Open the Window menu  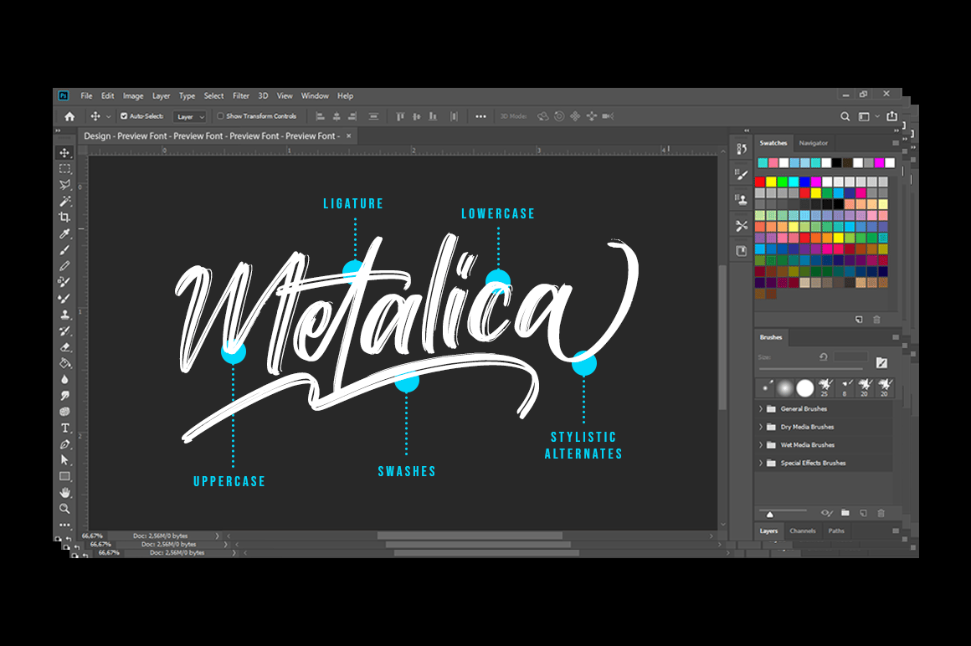pos(315,96)
